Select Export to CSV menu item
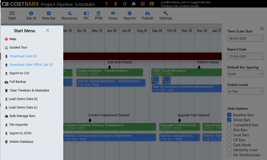This screenshot has height=160, width=267. coord(20,73)
